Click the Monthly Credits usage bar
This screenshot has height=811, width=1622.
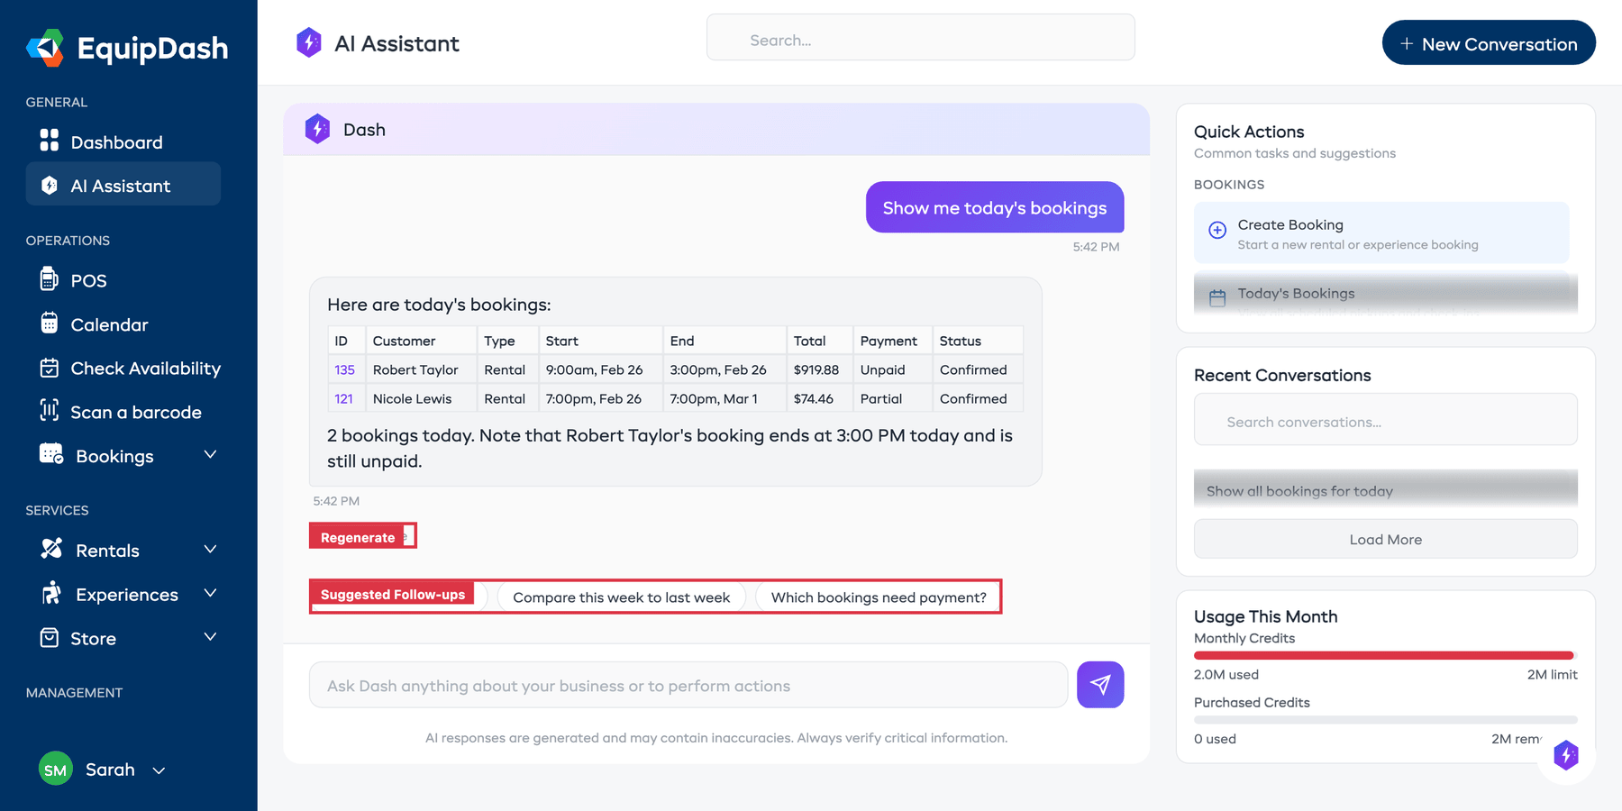click(1383, 655)
